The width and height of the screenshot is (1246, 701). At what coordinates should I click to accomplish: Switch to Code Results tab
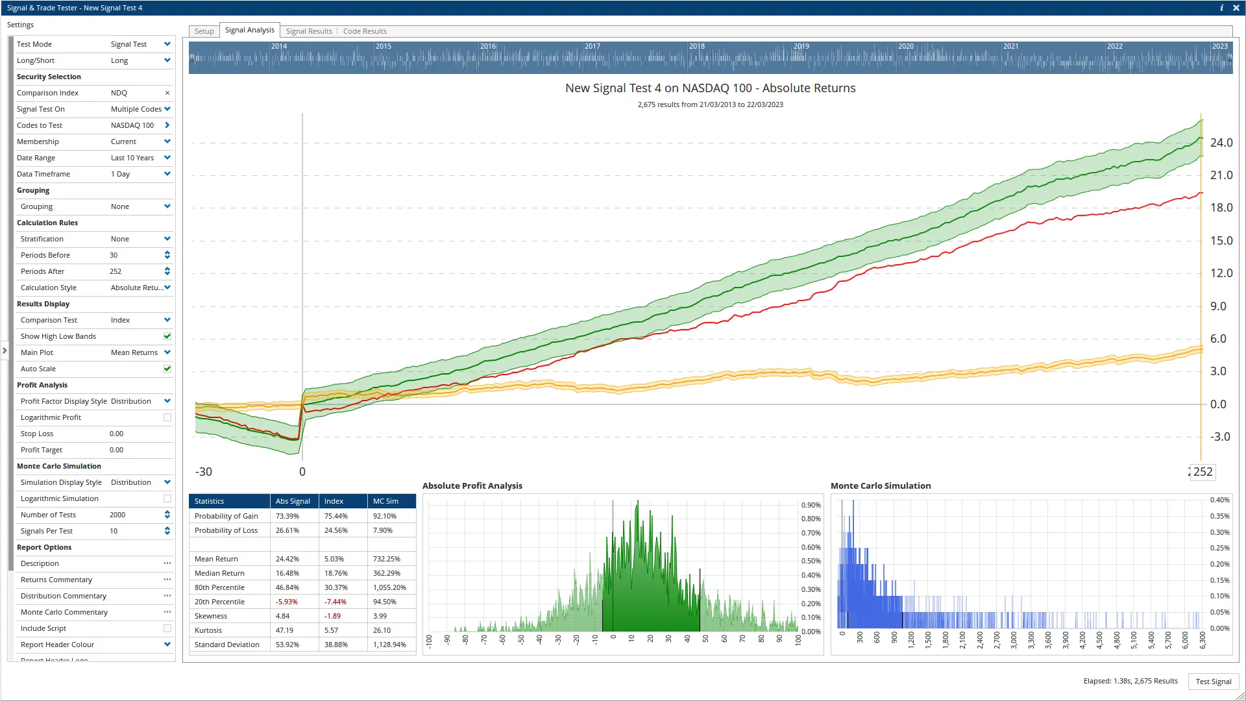pos(365,31)
